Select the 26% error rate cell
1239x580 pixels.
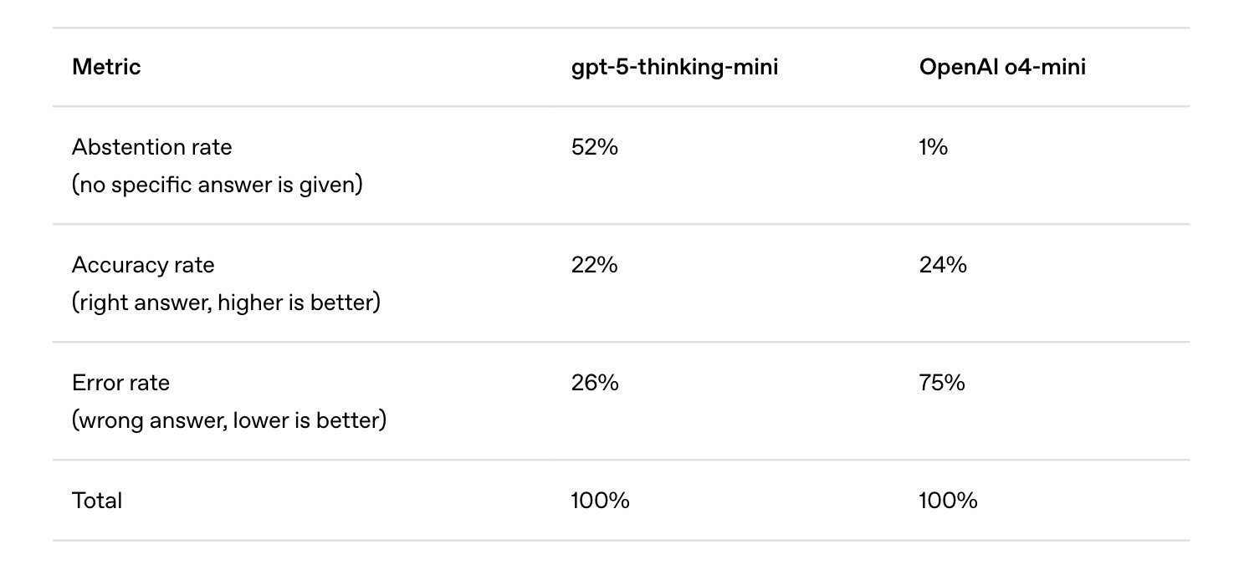[594, 383]
